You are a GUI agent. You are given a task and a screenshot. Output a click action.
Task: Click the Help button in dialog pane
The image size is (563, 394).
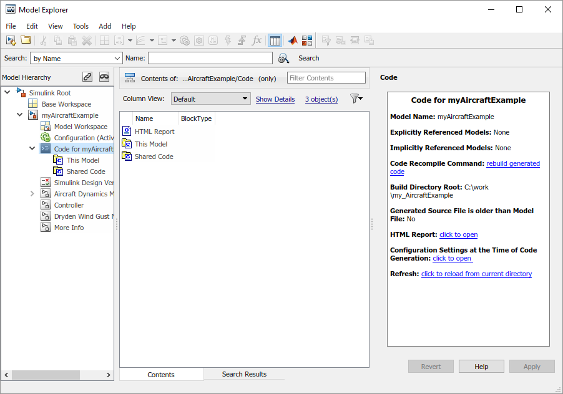tap(481, 367)
